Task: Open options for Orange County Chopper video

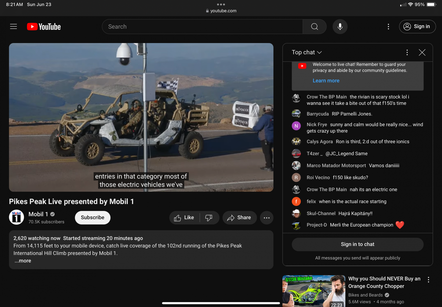Action: [x=428, y=280]
